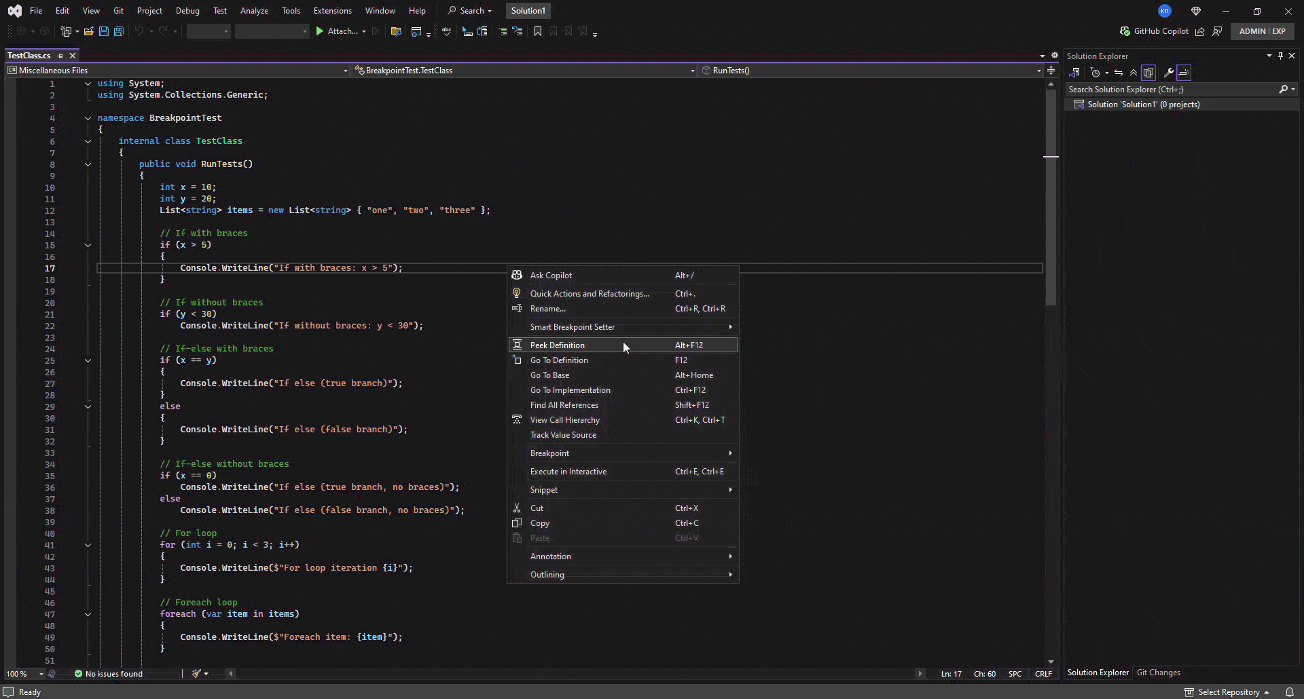Click the split editor icon above scrollbar
The height and width of the screenshot is (699, 1304).
(1051, 71)
